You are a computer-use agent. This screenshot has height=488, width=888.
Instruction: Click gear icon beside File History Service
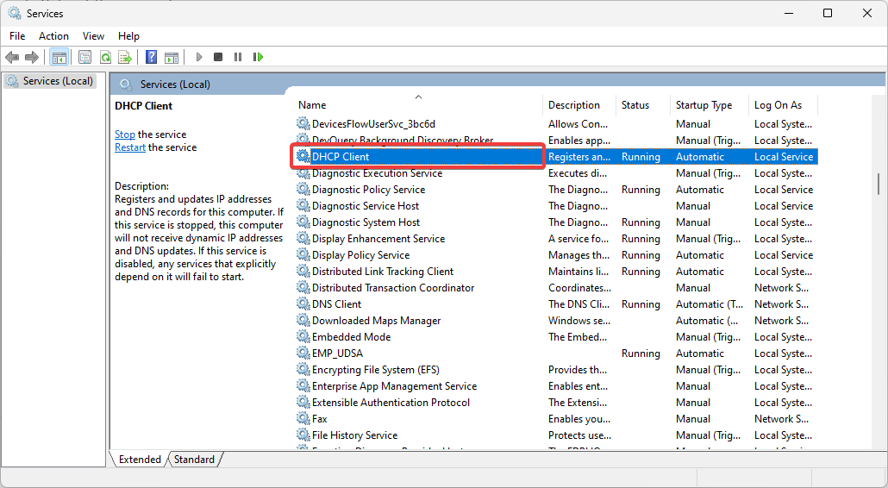click(x=303, y=435)
